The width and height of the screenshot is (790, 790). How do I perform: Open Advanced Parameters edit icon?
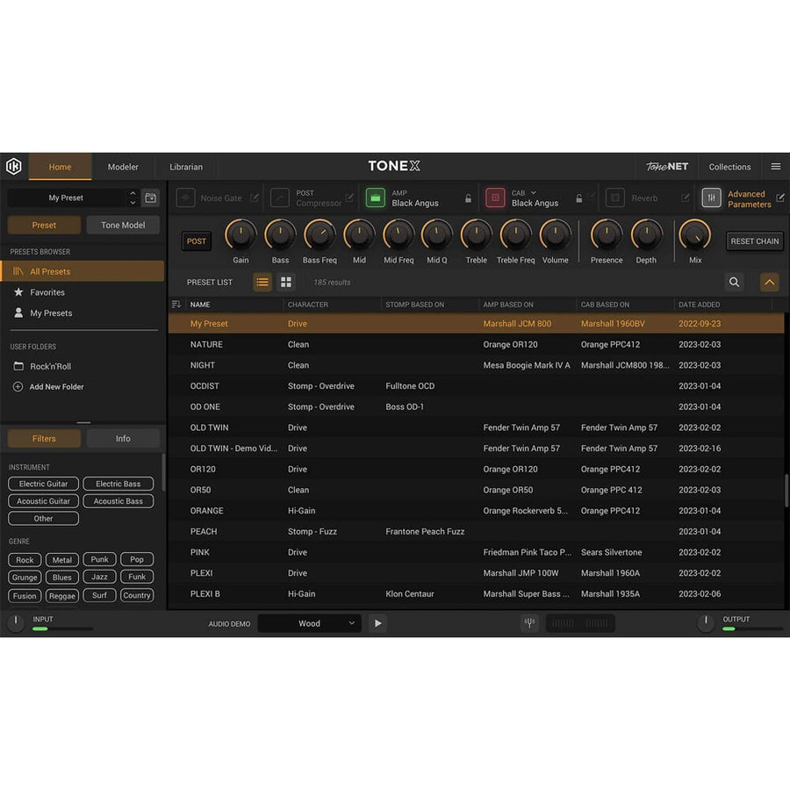(780, 197)
